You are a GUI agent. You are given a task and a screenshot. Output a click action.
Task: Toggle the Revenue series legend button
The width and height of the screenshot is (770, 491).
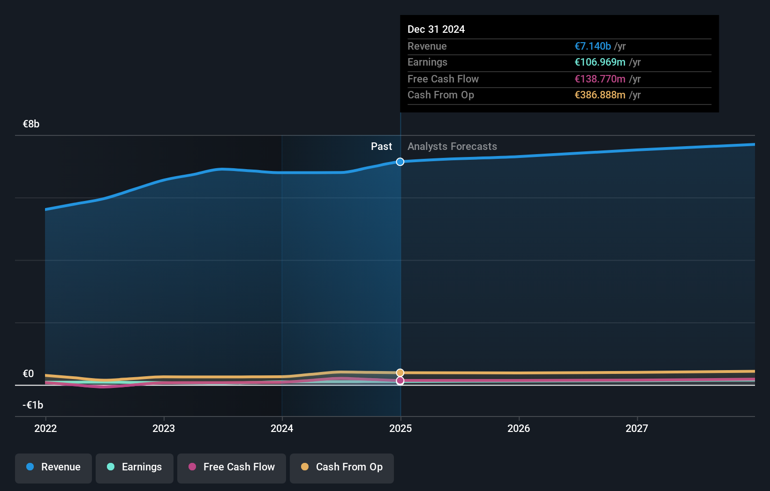point(53,468)
